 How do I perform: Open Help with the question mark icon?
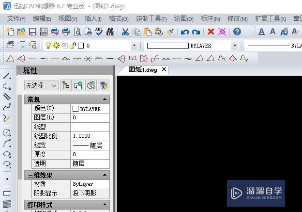tap(237, 32)
